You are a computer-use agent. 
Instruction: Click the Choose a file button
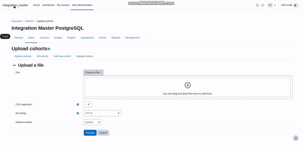pyautogui.click(x=93, y=72)
